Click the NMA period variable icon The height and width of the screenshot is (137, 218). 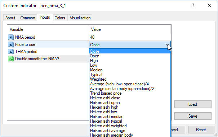[x=11, y=37]
